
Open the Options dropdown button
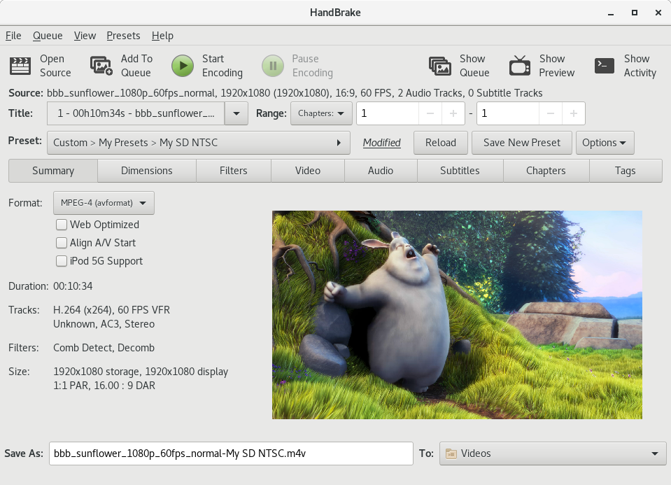click(605, 143)
